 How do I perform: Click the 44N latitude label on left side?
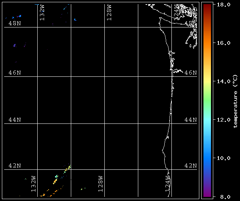tap(15, 120)
